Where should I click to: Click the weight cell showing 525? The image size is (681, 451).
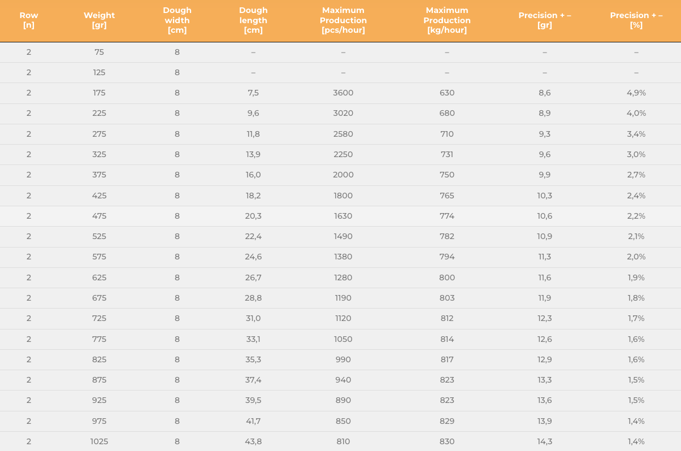coord(99,236)
